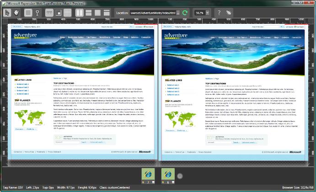The height and width of the screenshot is (192, 316).
Task: Click the small yellow icon under IE 7
Action: pyautogui.click(x=143, y=182)
